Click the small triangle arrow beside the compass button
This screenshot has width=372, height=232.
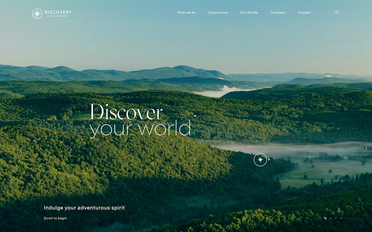pos(269,159)
